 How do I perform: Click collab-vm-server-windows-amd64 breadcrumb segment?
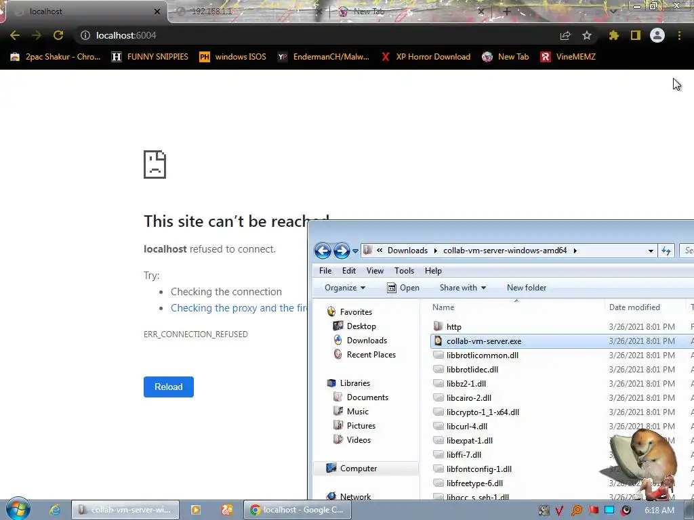tap(505, 251)
